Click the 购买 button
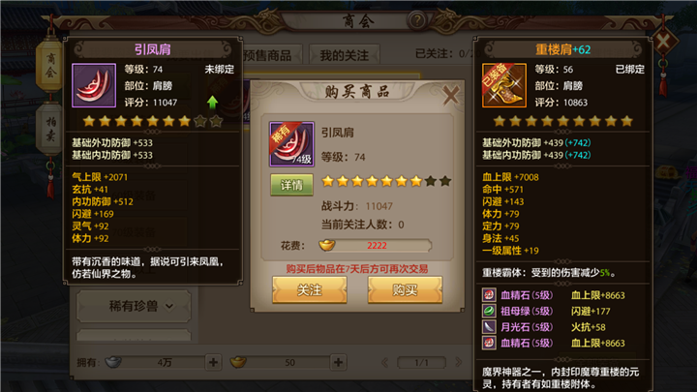 [405, 289]
